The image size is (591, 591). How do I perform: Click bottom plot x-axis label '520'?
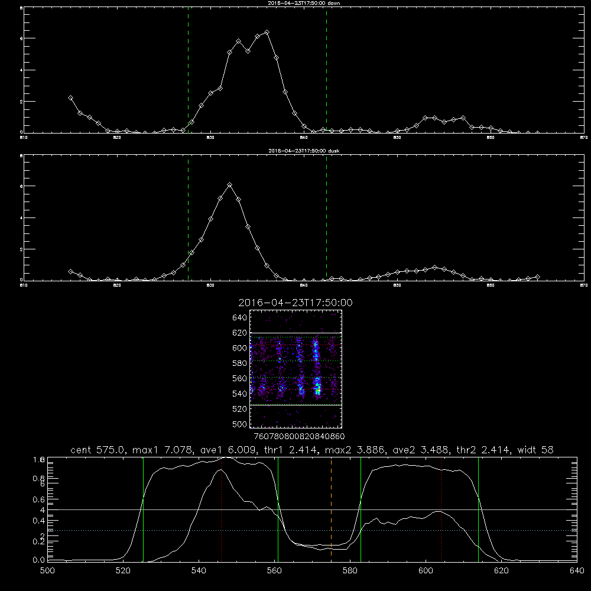click(x=123, y=571)
